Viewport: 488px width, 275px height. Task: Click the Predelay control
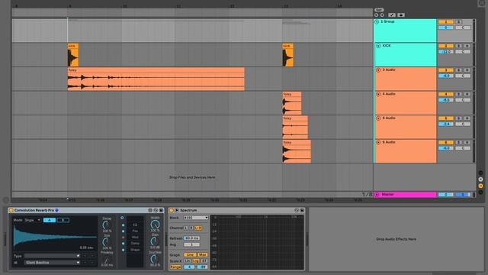[x=107, y=260]
